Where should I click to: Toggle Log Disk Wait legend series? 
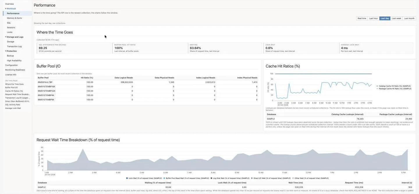coord(230,178)
